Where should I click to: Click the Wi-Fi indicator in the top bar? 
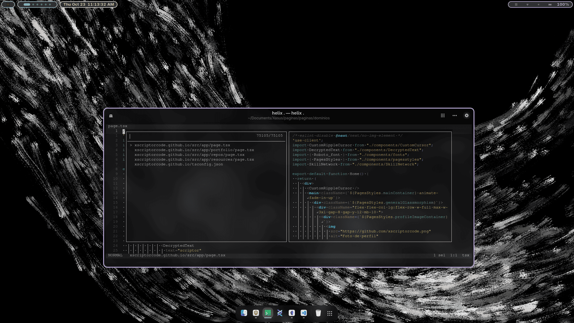point(527,4)
